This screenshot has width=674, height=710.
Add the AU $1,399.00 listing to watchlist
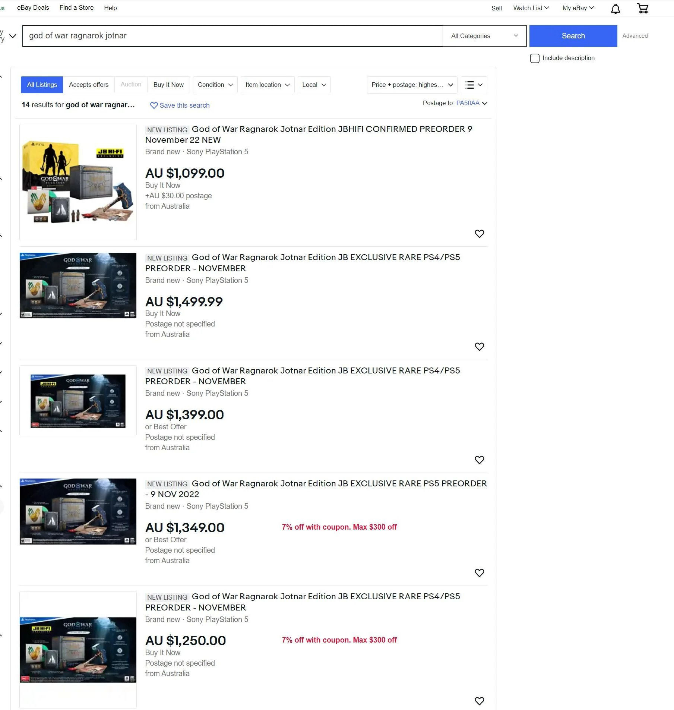tap(479, 460)
